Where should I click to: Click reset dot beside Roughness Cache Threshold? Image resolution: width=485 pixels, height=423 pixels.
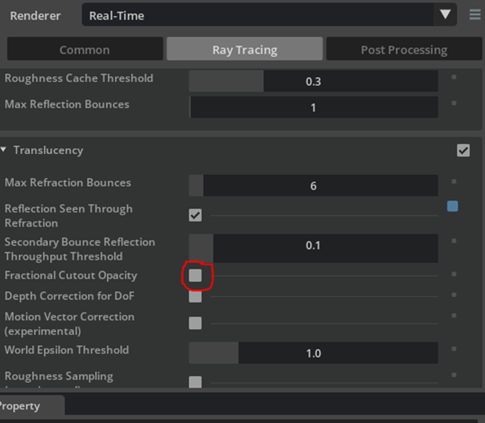point(454,77)
